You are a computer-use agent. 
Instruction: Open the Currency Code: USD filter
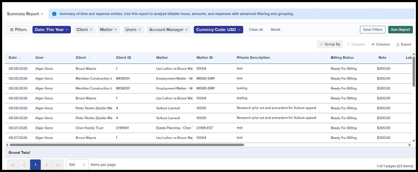tap(218, 30)
